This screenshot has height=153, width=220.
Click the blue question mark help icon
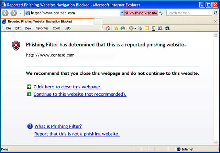point(30,126)
